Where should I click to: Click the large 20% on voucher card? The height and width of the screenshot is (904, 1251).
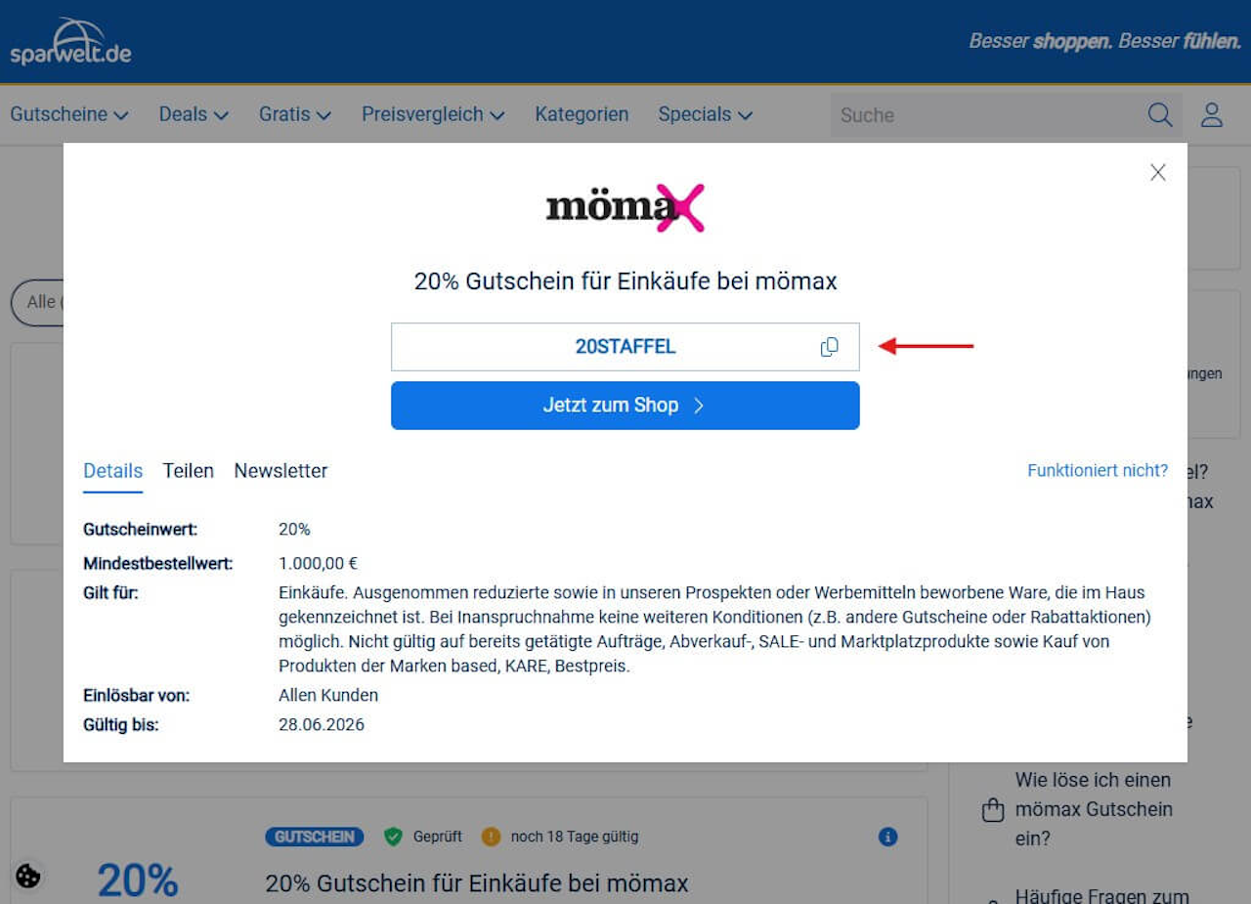click(138, 881)
